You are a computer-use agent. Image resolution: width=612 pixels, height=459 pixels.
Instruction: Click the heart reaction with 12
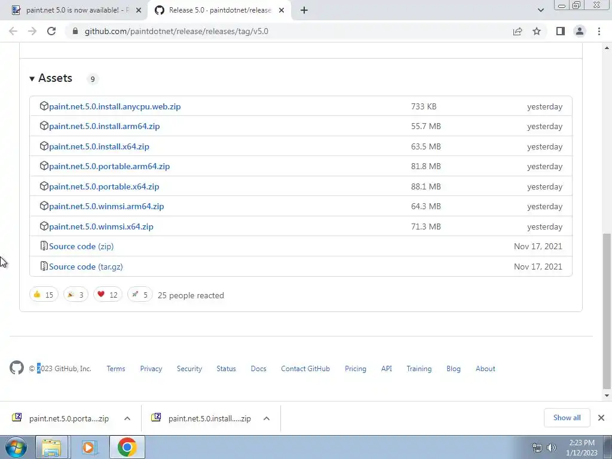point(108,295)
